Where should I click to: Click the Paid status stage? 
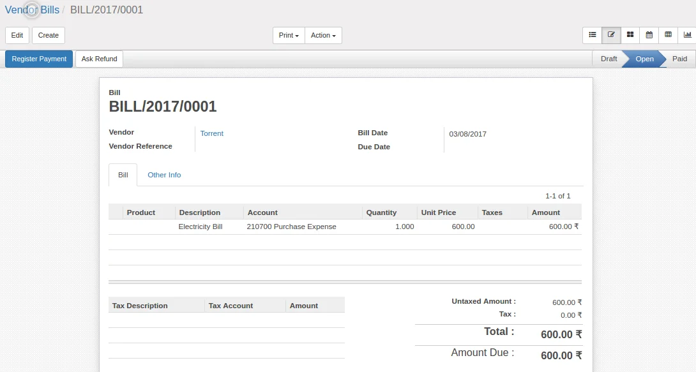coord(679,59)
